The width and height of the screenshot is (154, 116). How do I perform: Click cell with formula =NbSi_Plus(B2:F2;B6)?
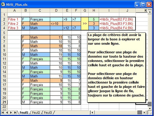coord(117,19)
